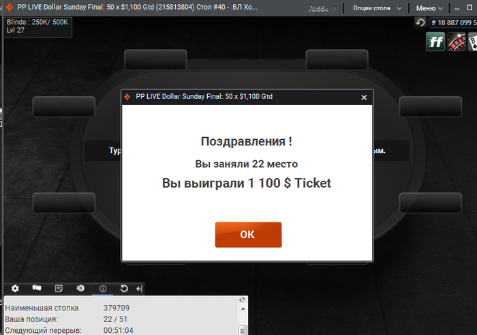The image size is (477, 335).
Task: Collapse the bottom panel with arrow-bar icon
Action: [x=139, y=289]
